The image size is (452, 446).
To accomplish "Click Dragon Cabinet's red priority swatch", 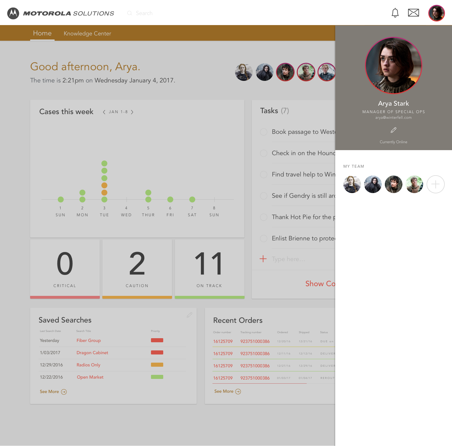I will (157, 352).
